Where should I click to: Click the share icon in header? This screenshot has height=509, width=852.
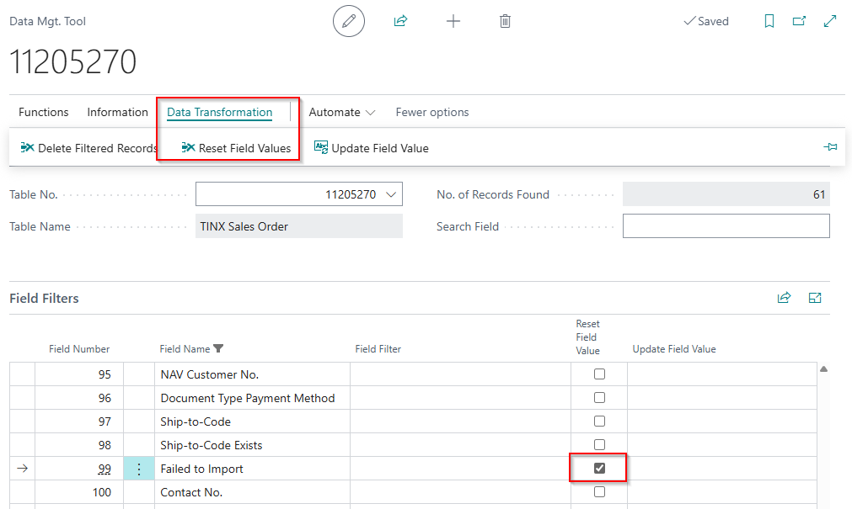click(x=400, y=21)
